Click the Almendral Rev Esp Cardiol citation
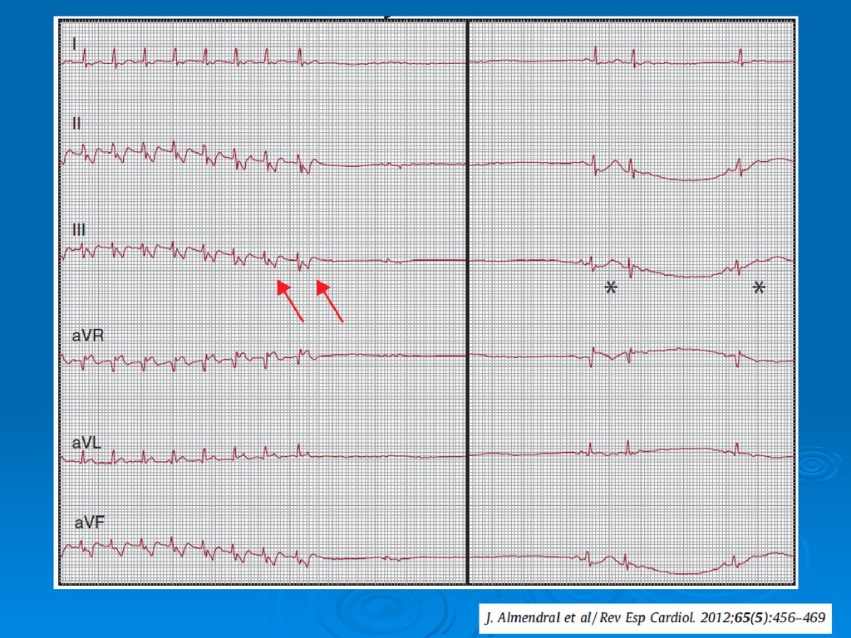The height and width of the screenshot is (638, 851). tap(655, 618)
